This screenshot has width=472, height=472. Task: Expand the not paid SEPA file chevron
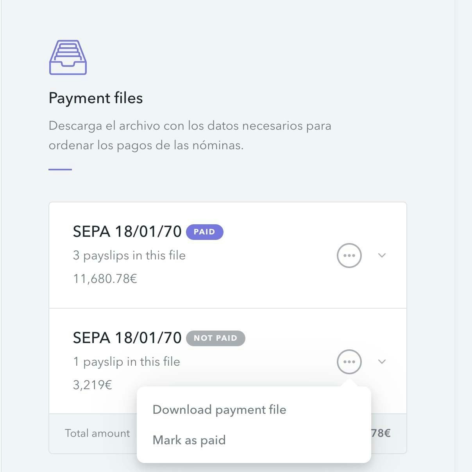[382, 362]
